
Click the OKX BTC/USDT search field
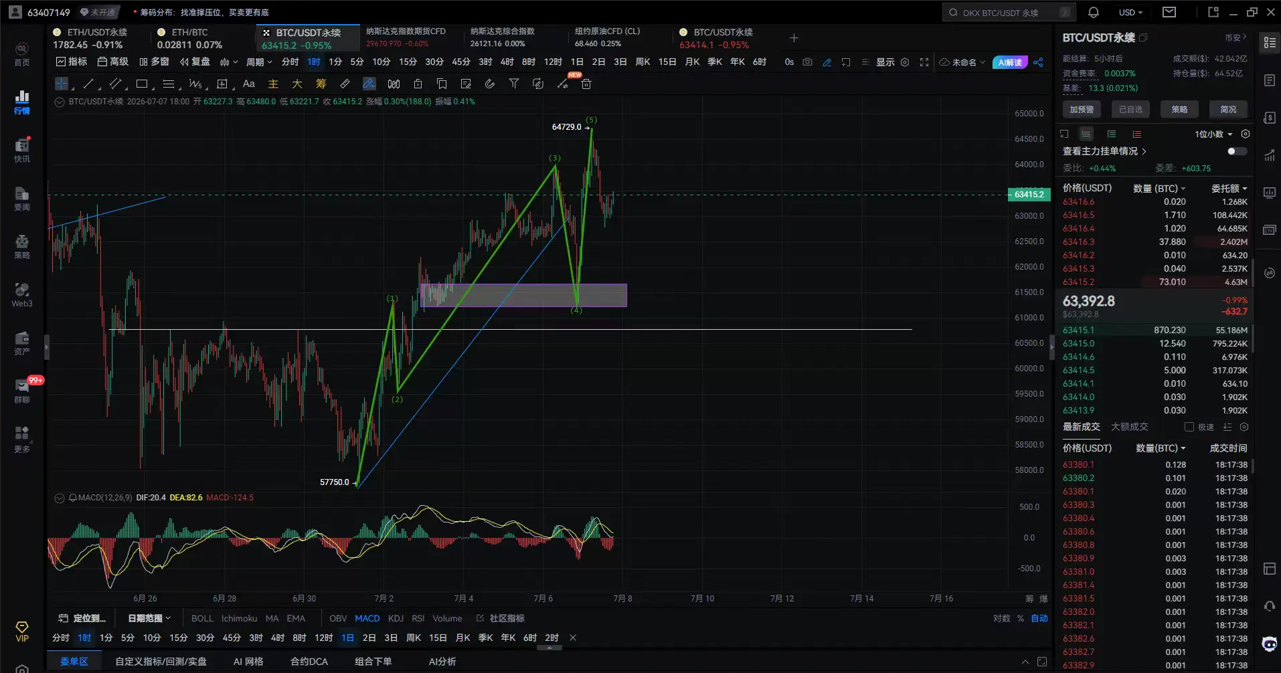point(1010,12)
